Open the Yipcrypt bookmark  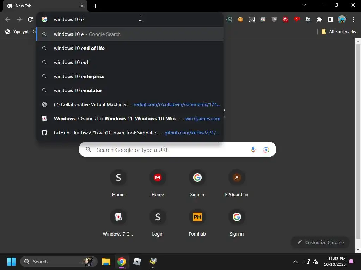(20, 31)
